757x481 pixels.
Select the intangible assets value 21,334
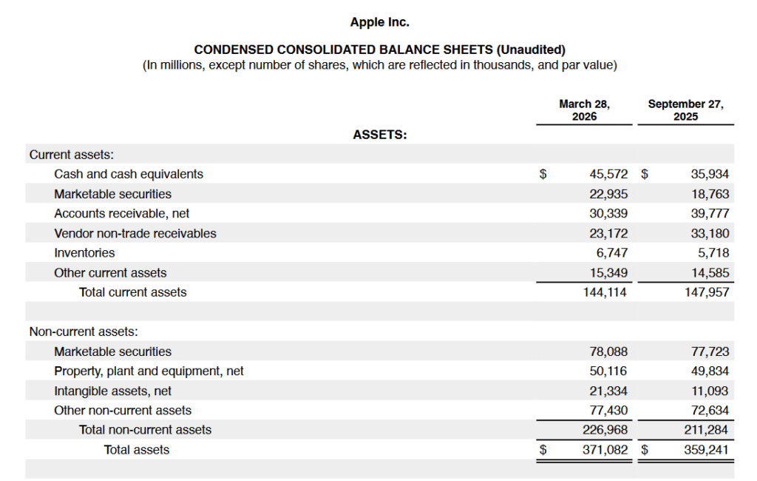pyautogui.click(x=608, y=391)
